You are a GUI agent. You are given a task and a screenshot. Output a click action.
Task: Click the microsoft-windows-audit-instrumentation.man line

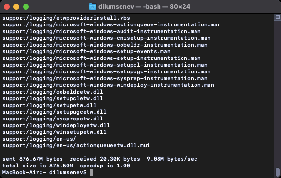[101, 31]
